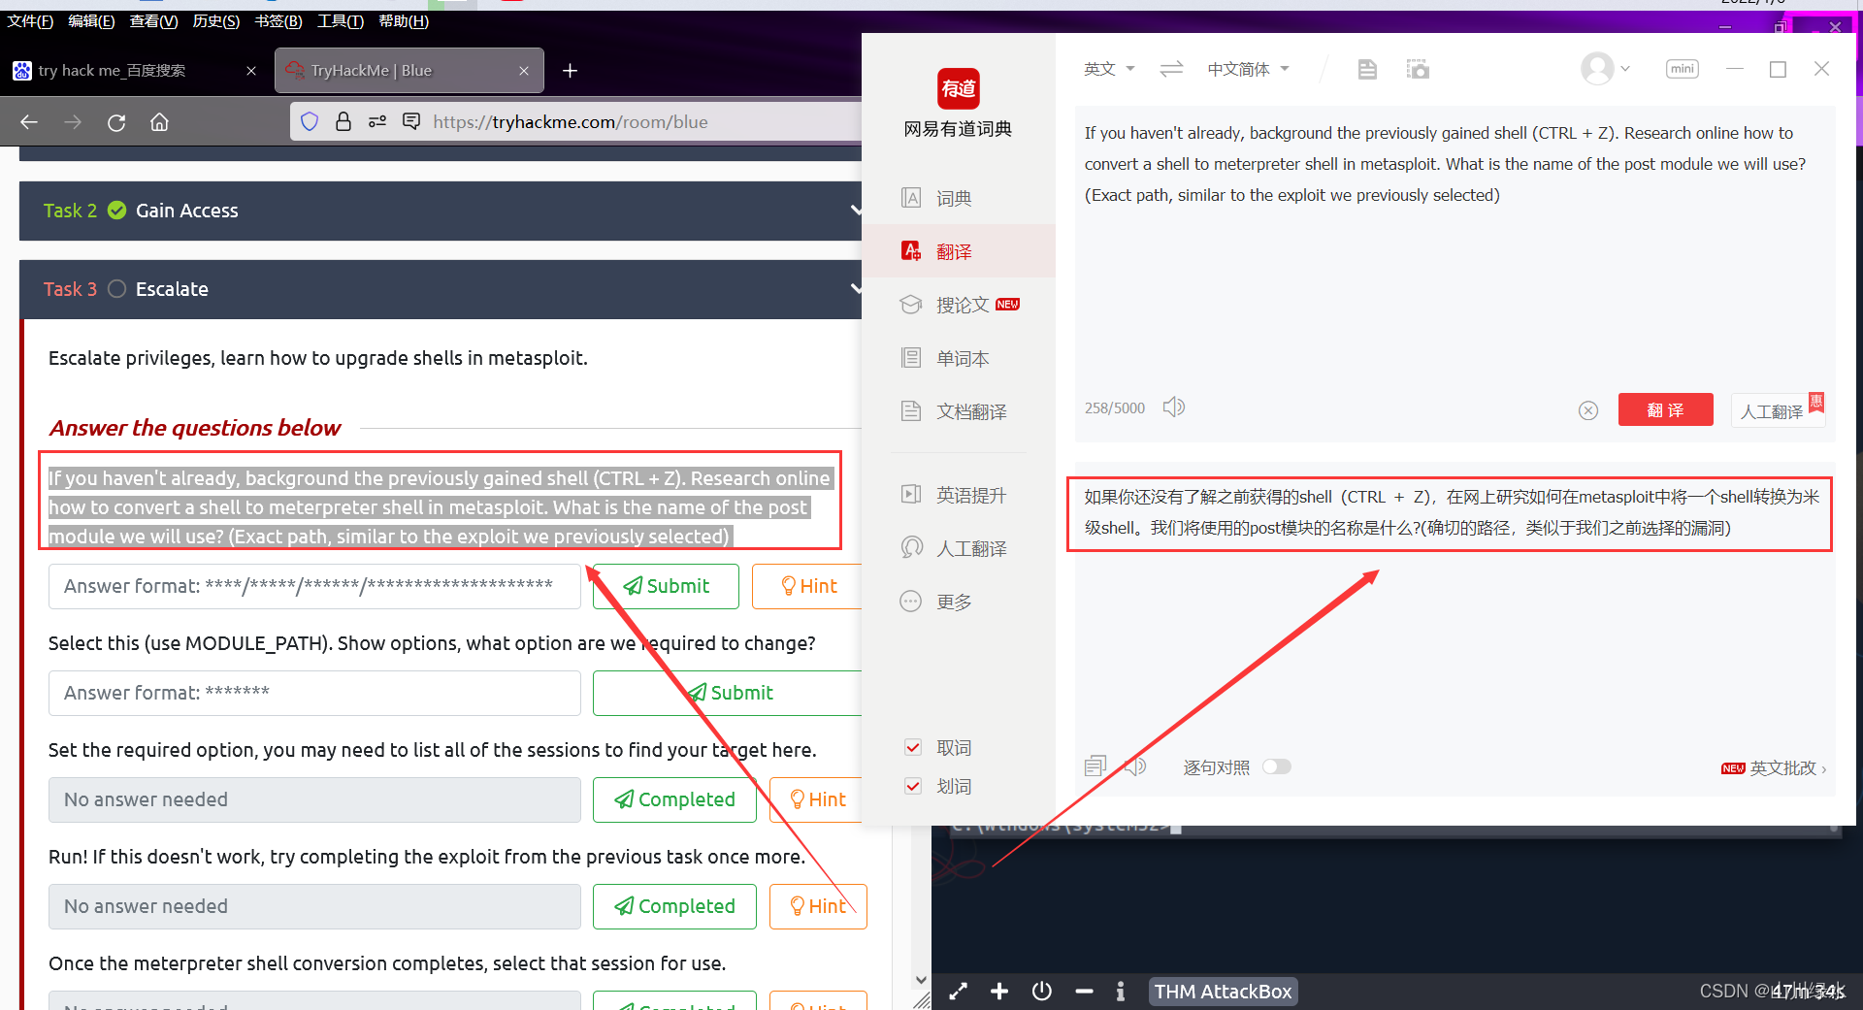The image size is (1863, 1010).
Task: Open the user account avatar menu
Action: (x=1605, y=69)
